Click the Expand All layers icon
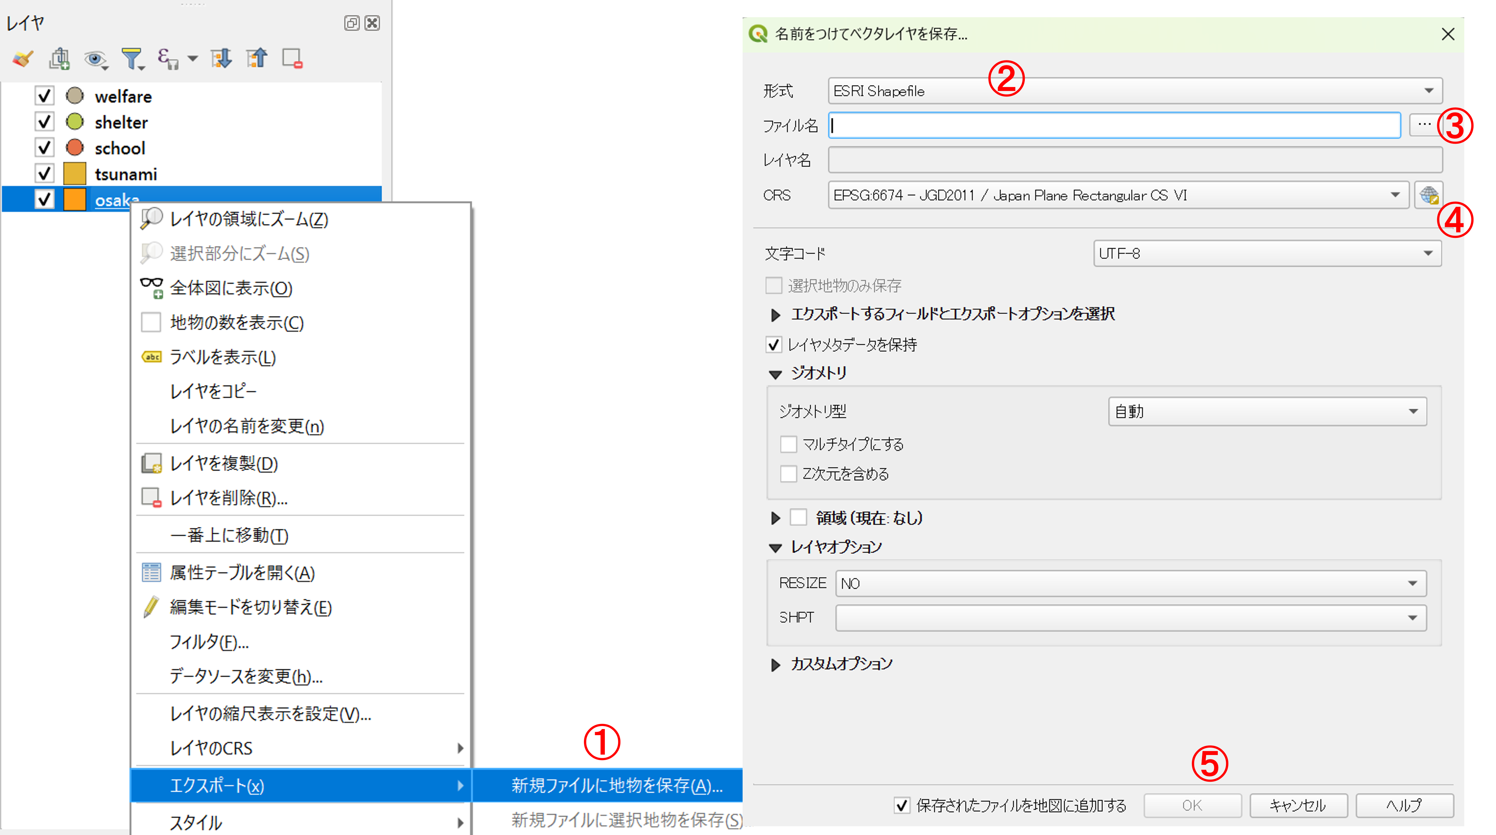Image resolution: width=1496 pixels, height=835 pixels. 221,59
